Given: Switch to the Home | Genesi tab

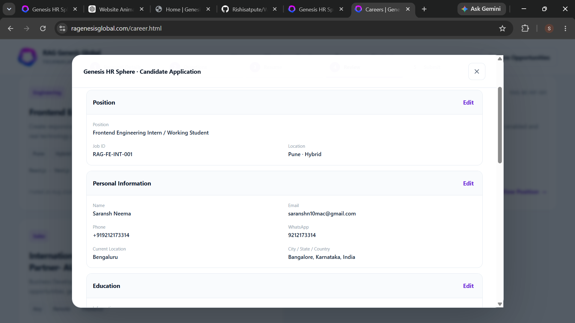Looking at the screenshot, I should pyautogui.click(x=183, y=9).
